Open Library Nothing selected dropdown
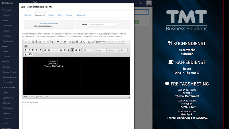 point(103,25)
